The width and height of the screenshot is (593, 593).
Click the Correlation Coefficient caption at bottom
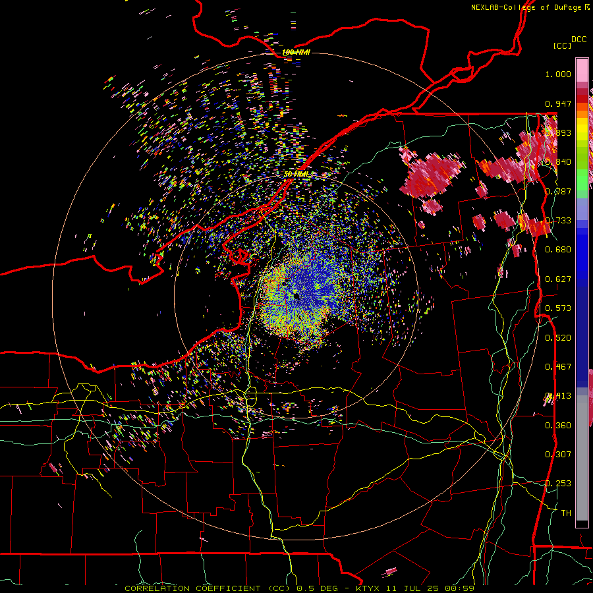click(x=299, y=588)
